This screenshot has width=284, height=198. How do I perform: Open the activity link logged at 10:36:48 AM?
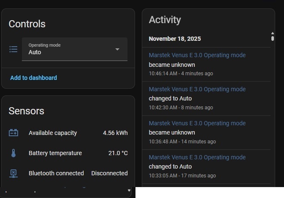click(x=197, y=123)
